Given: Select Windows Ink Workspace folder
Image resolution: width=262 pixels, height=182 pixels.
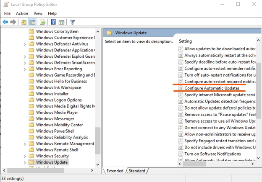Looking at the screenshot, I should pos(58,87).
